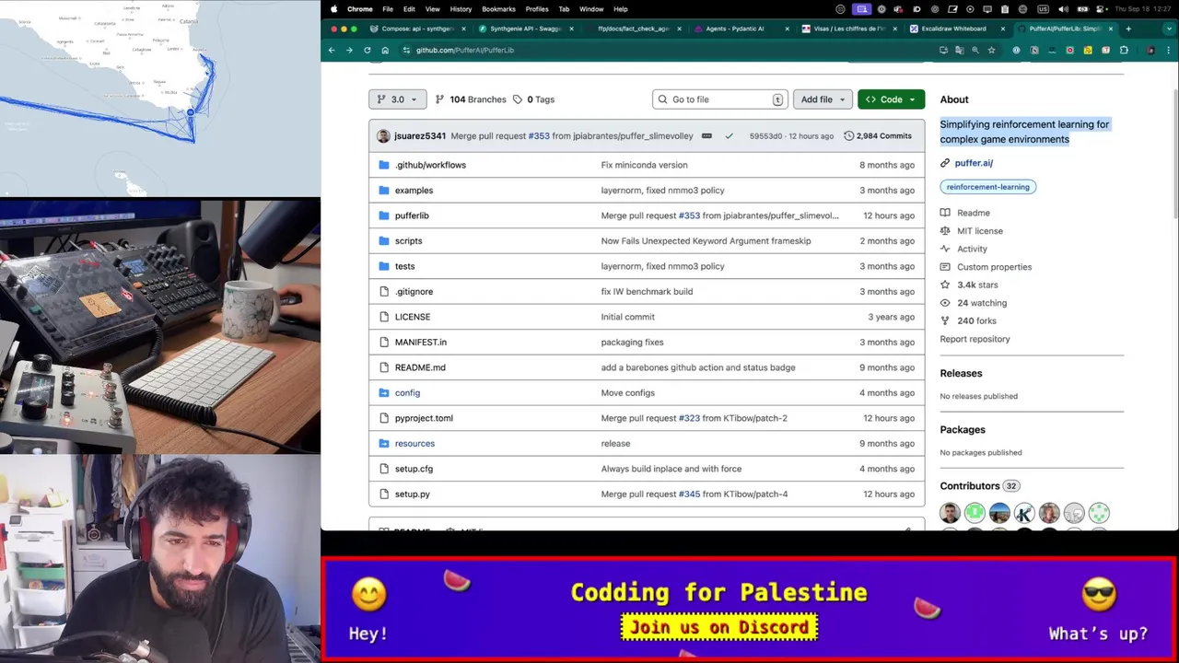Viewport: 1179px width, 663px height.
Task: Open the MANIFEST.in file
Action: [x=421, y=343]
